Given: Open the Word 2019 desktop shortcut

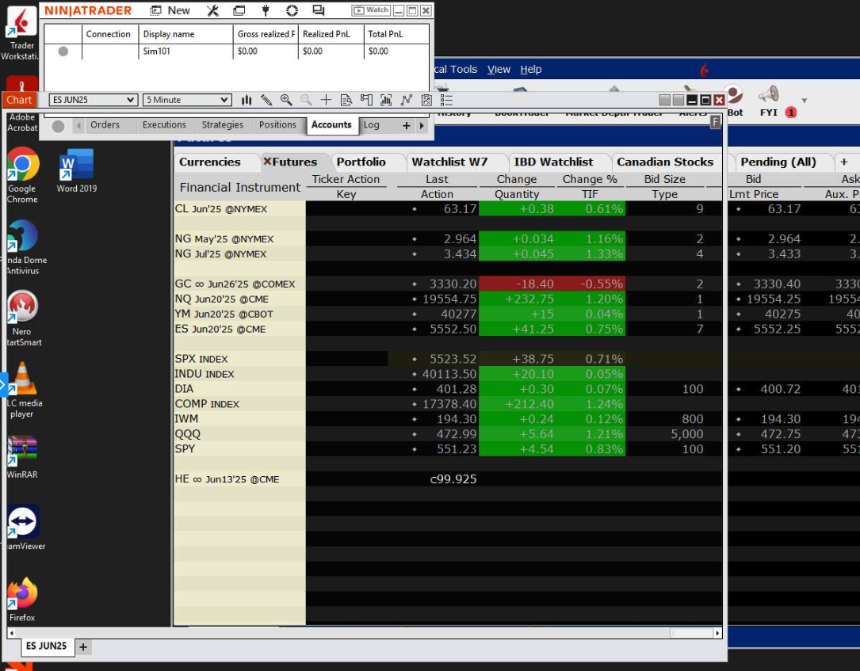Looking at the screenshot, I should click(x=77, y=170).
